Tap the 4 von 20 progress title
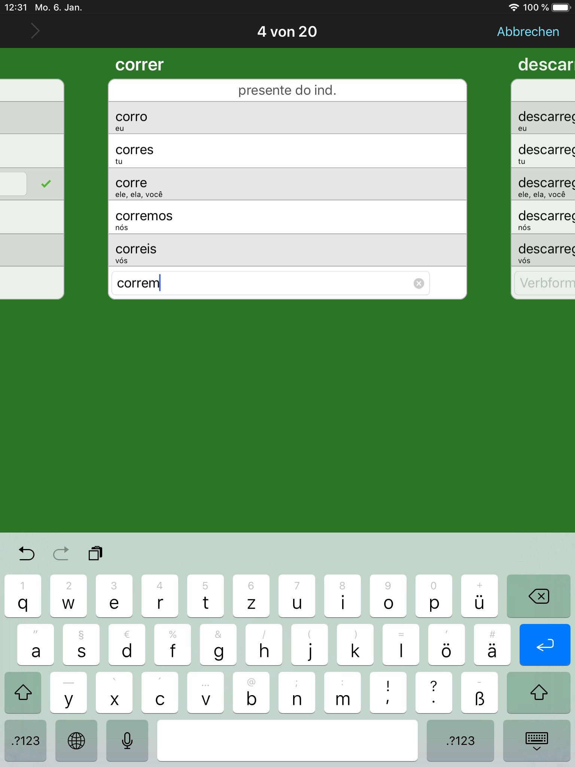This screenshot has height=767, width=575. [287, 31]
